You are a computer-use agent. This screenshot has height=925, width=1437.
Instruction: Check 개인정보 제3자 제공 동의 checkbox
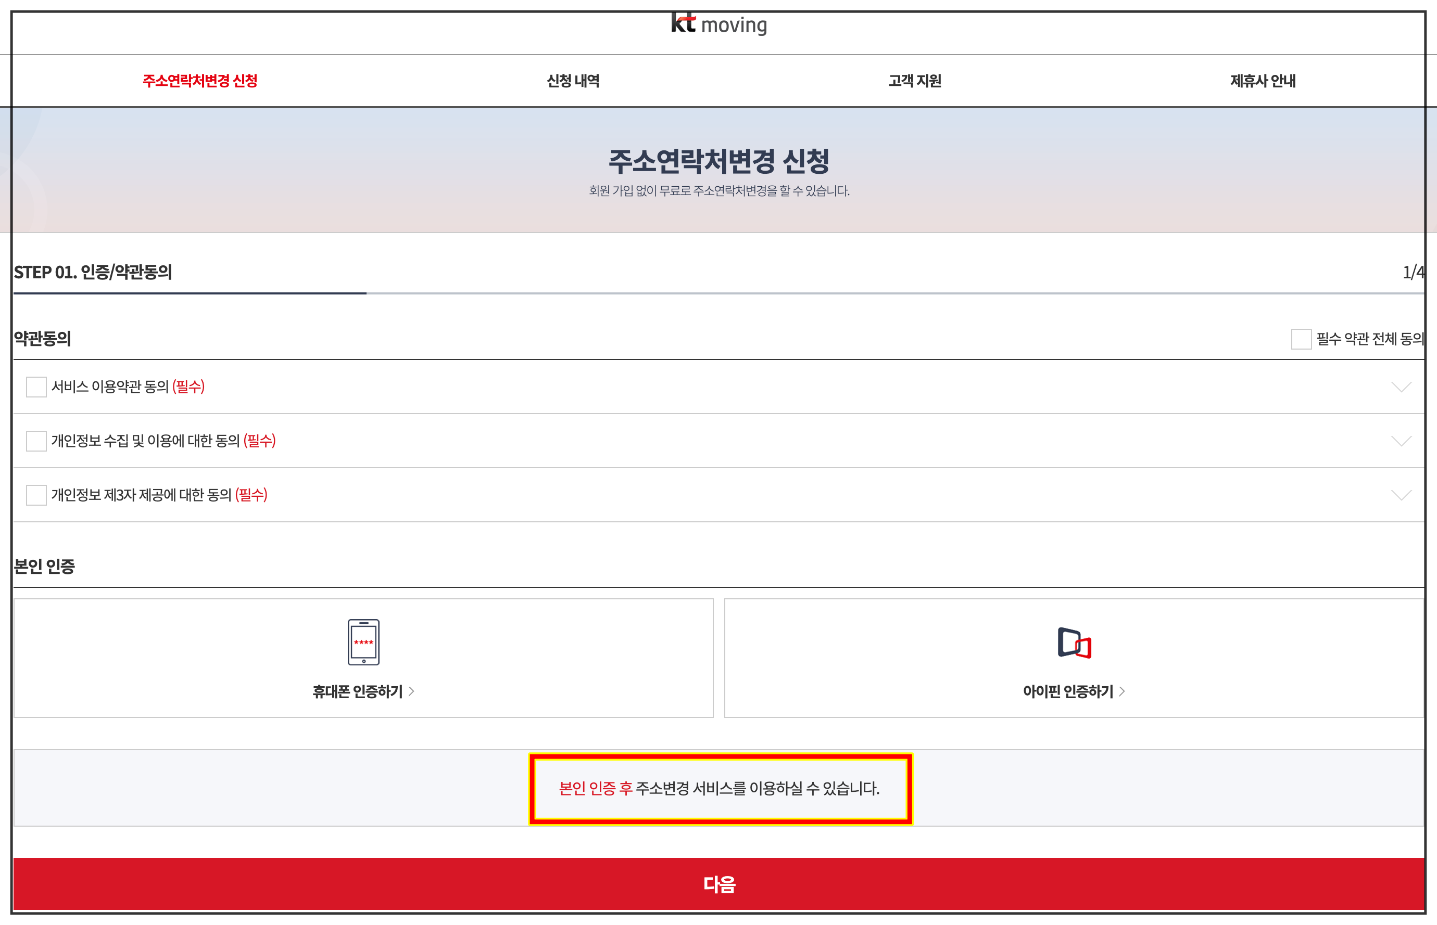tap(36, 495)
